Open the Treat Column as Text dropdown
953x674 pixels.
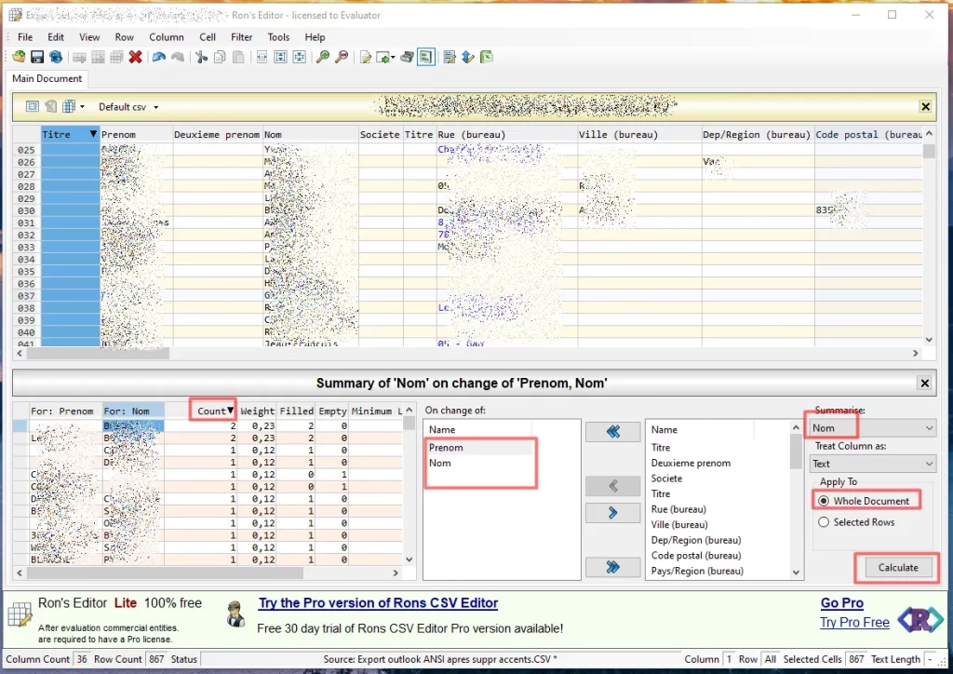(x=873, y=464)
